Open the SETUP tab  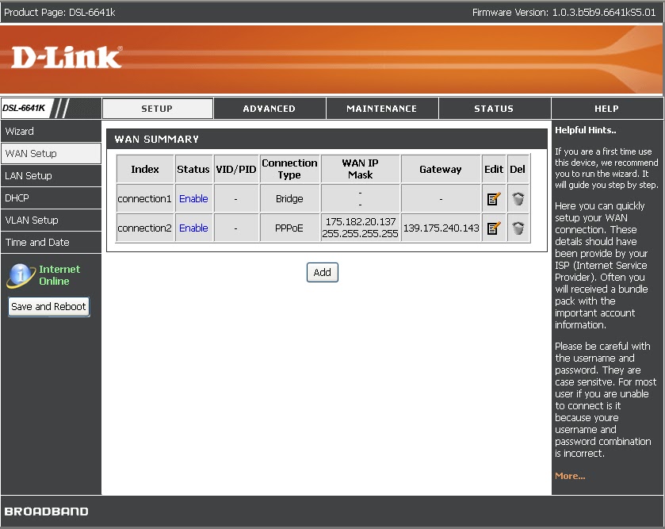(x=158, y=109)
